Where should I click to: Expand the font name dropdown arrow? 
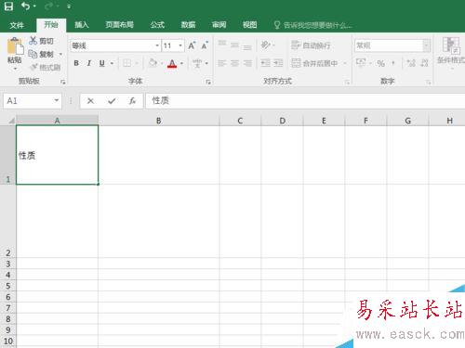(x=157, y=45)
